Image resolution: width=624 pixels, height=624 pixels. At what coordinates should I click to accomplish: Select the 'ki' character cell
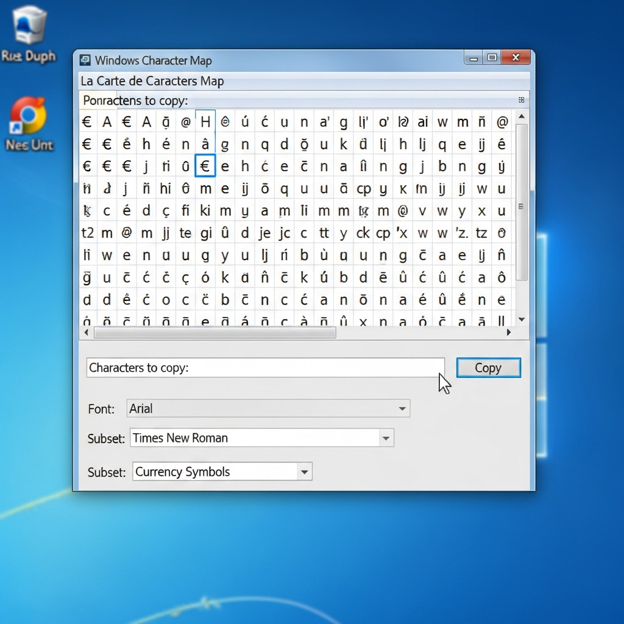205,210
